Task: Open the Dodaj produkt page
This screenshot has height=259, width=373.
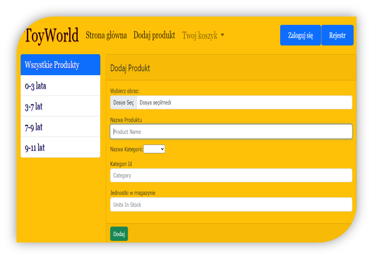Action: (154, 35)
